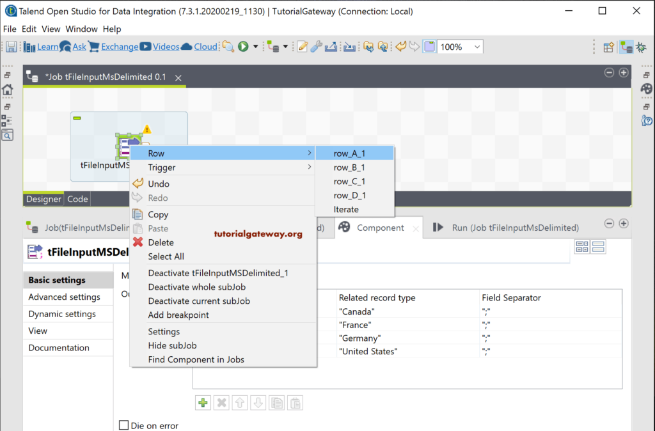Switch to the Designer tab
This screenshot has width=655, height=431.
(x=43, y=200)
